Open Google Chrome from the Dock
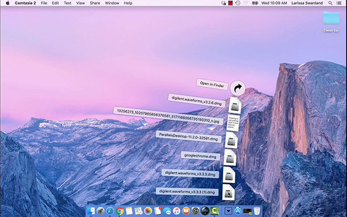The image size is (347, 217). pyautogui.click(x=120, y=211)
